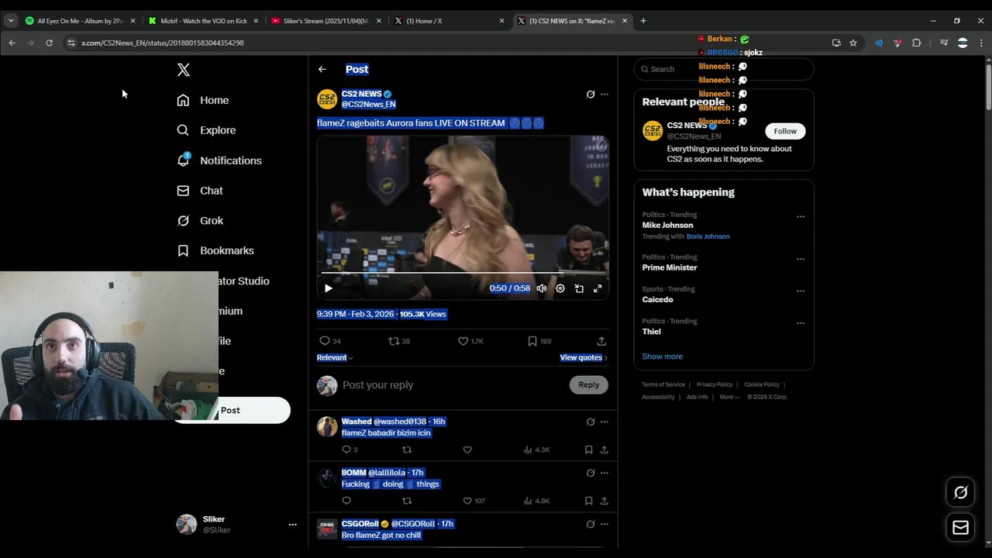The width and height of the screenshot is (992, 558).
Task: Open the floating Grok button
Action: pos(960,492)
